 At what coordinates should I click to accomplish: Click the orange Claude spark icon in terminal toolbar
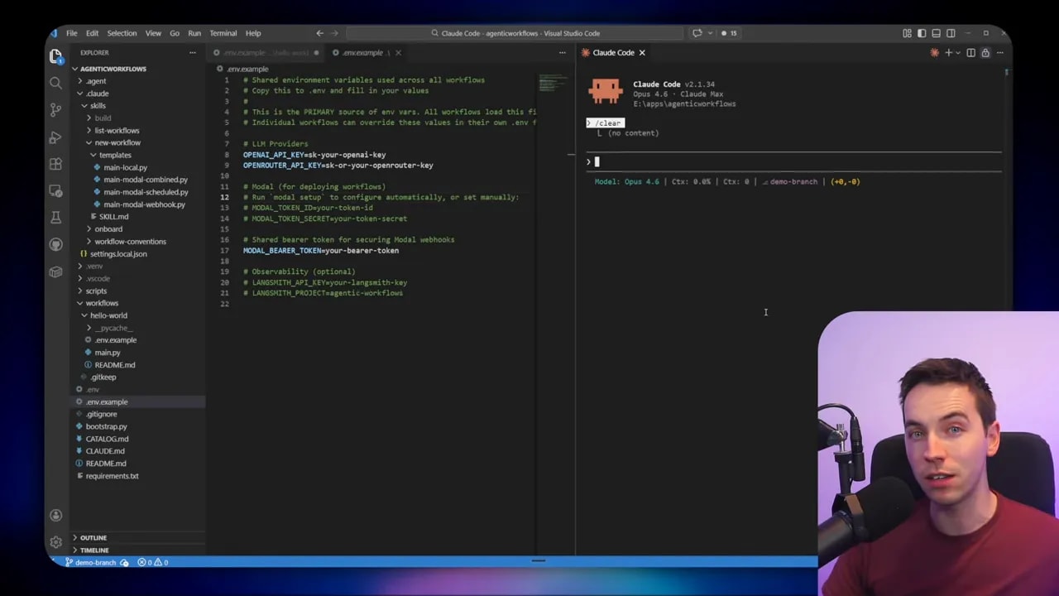click(x=935, y=52)
